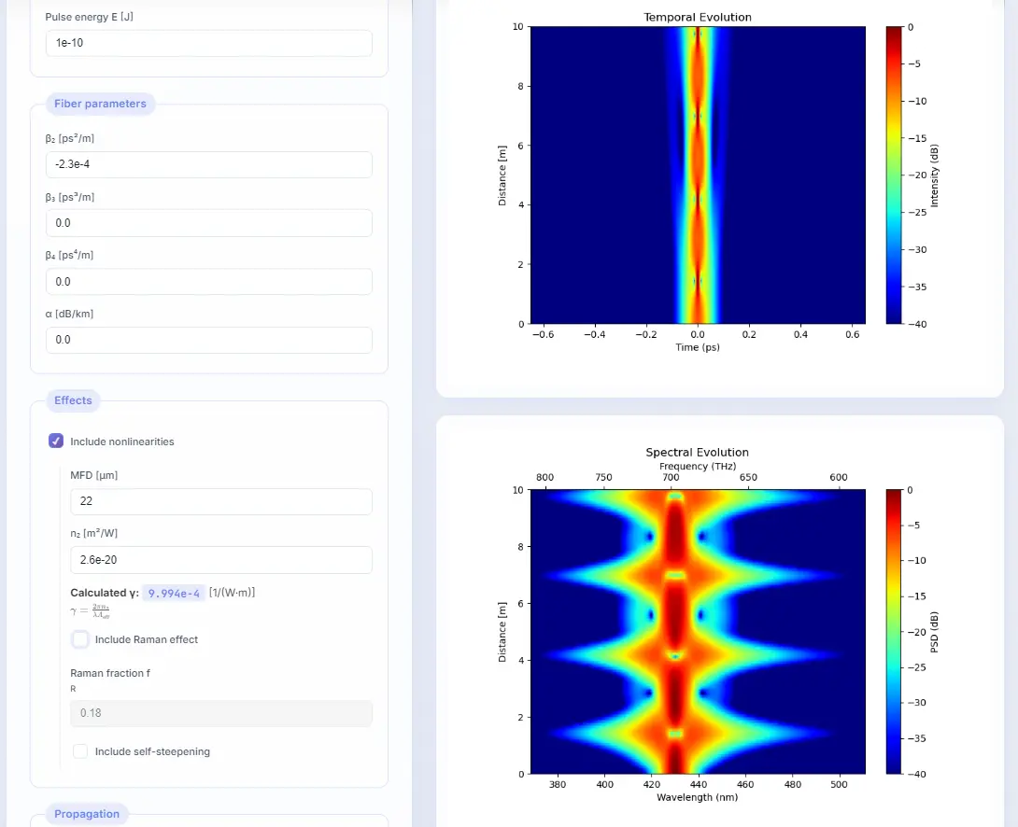Edit the n₂ nonlinear index field

pos(220,560)
